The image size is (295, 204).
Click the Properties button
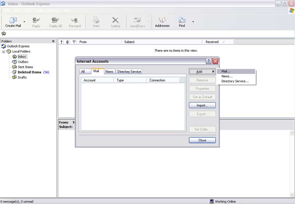coord(202,89)
